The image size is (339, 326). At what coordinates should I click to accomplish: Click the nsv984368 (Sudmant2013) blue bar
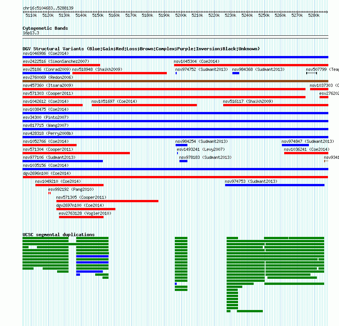click(236, 73)
